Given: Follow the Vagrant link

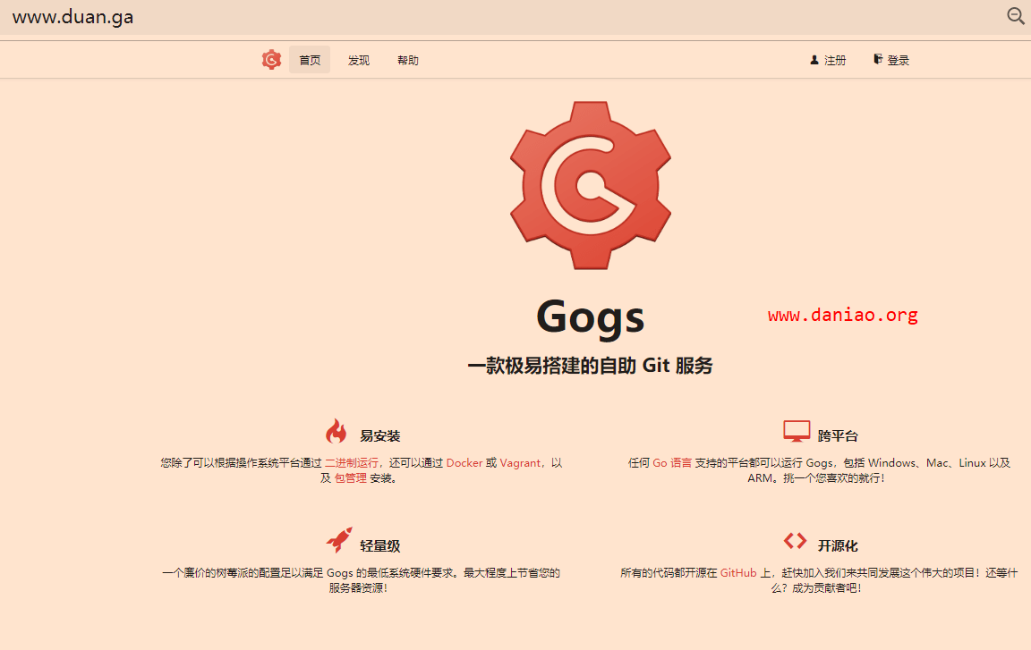Looking at the screenshot, I should [520, 463].
